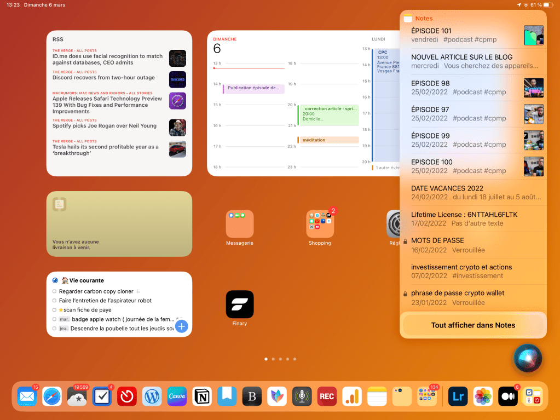
Task: Open the 'correction article' calendar event
Action: point(329,115)
